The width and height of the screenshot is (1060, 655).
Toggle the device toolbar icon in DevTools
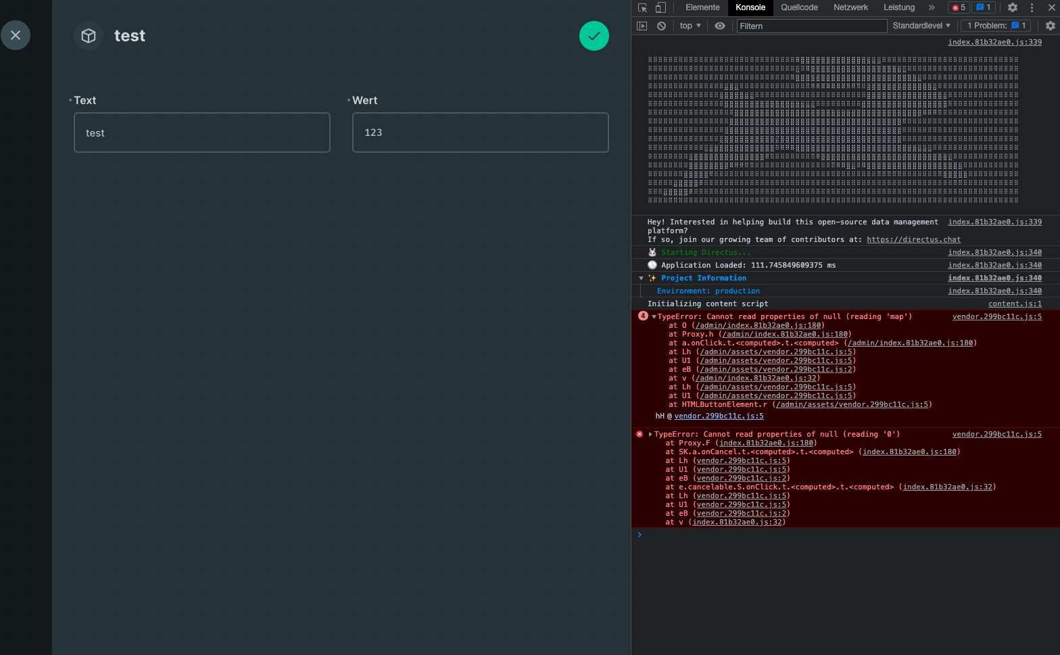pyautogui.click(x=660, y=7)
